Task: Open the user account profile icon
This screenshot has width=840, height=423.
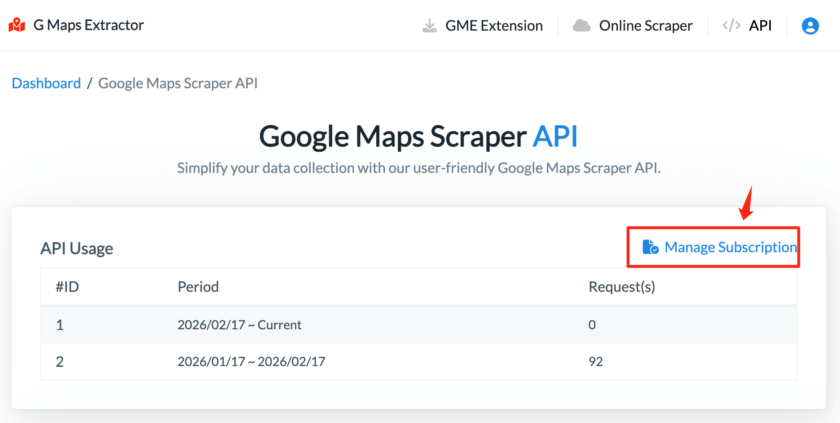Action: (x=810, y=26)
